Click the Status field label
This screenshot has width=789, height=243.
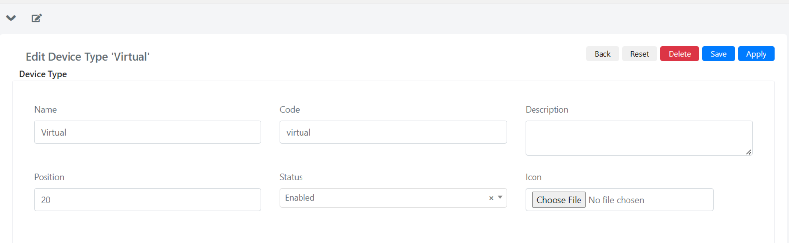291,177
